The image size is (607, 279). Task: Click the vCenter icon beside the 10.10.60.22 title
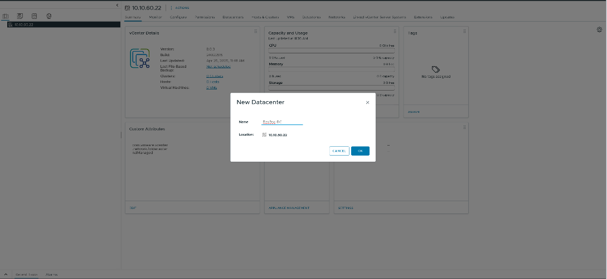(x=127, y=8)
